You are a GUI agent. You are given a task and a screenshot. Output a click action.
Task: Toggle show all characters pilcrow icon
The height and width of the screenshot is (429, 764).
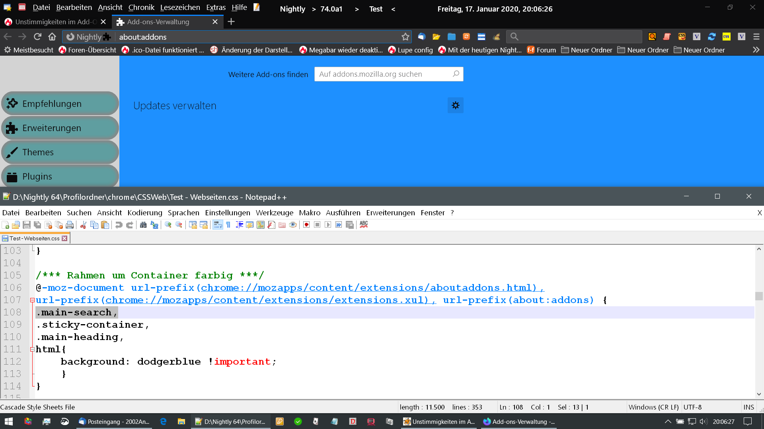pos(228,225)
